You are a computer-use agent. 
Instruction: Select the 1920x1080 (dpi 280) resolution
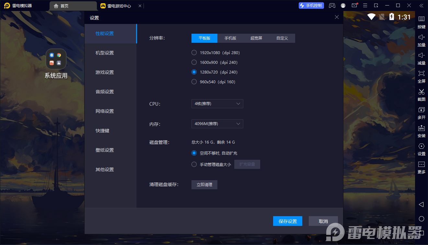(x=194, y=52)
